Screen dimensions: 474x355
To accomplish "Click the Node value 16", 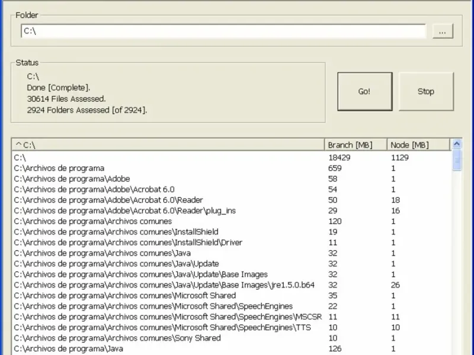I will click(x=395, y=211).
